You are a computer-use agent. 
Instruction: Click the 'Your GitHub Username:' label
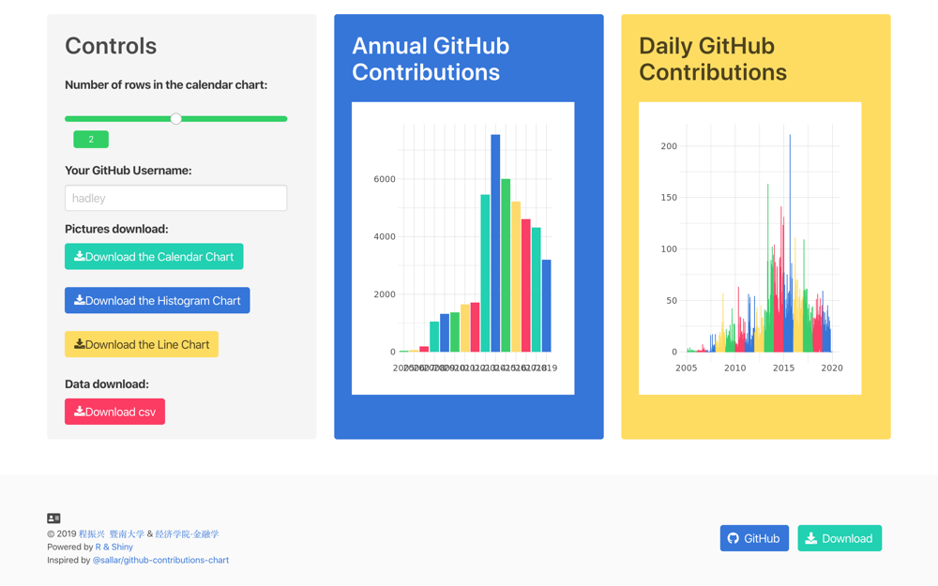pos(128,171)
